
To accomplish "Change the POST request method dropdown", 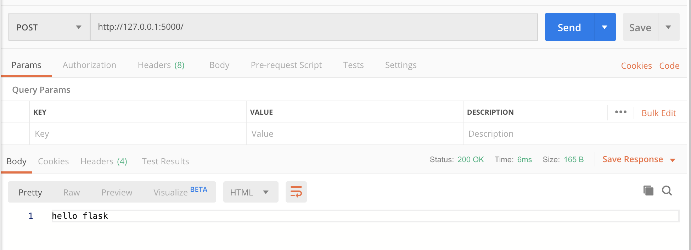I will tap(49, 27).
